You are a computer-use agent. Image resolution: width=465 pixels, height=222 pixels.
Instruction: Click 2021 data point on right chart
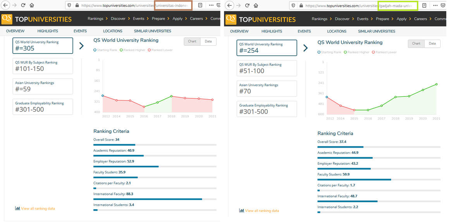pos(436,84)
